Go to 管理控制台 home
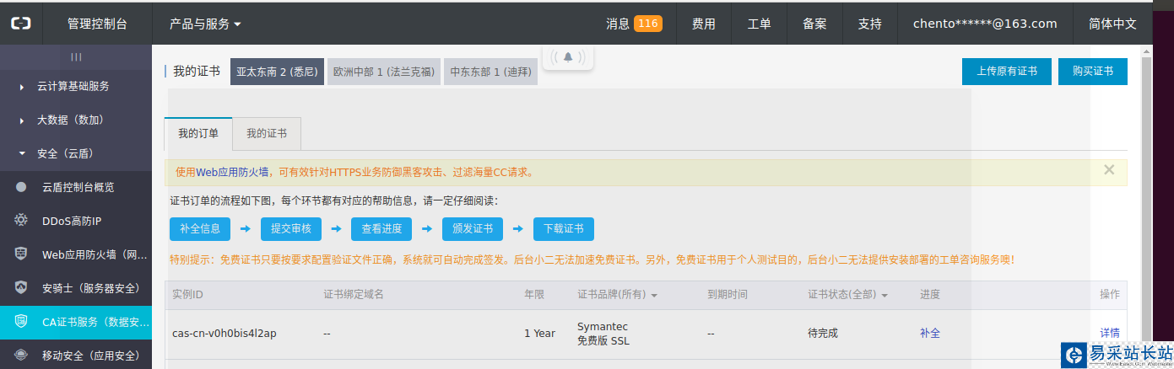The height and width of the screenshot is (369, 1174). coord(98,24)
